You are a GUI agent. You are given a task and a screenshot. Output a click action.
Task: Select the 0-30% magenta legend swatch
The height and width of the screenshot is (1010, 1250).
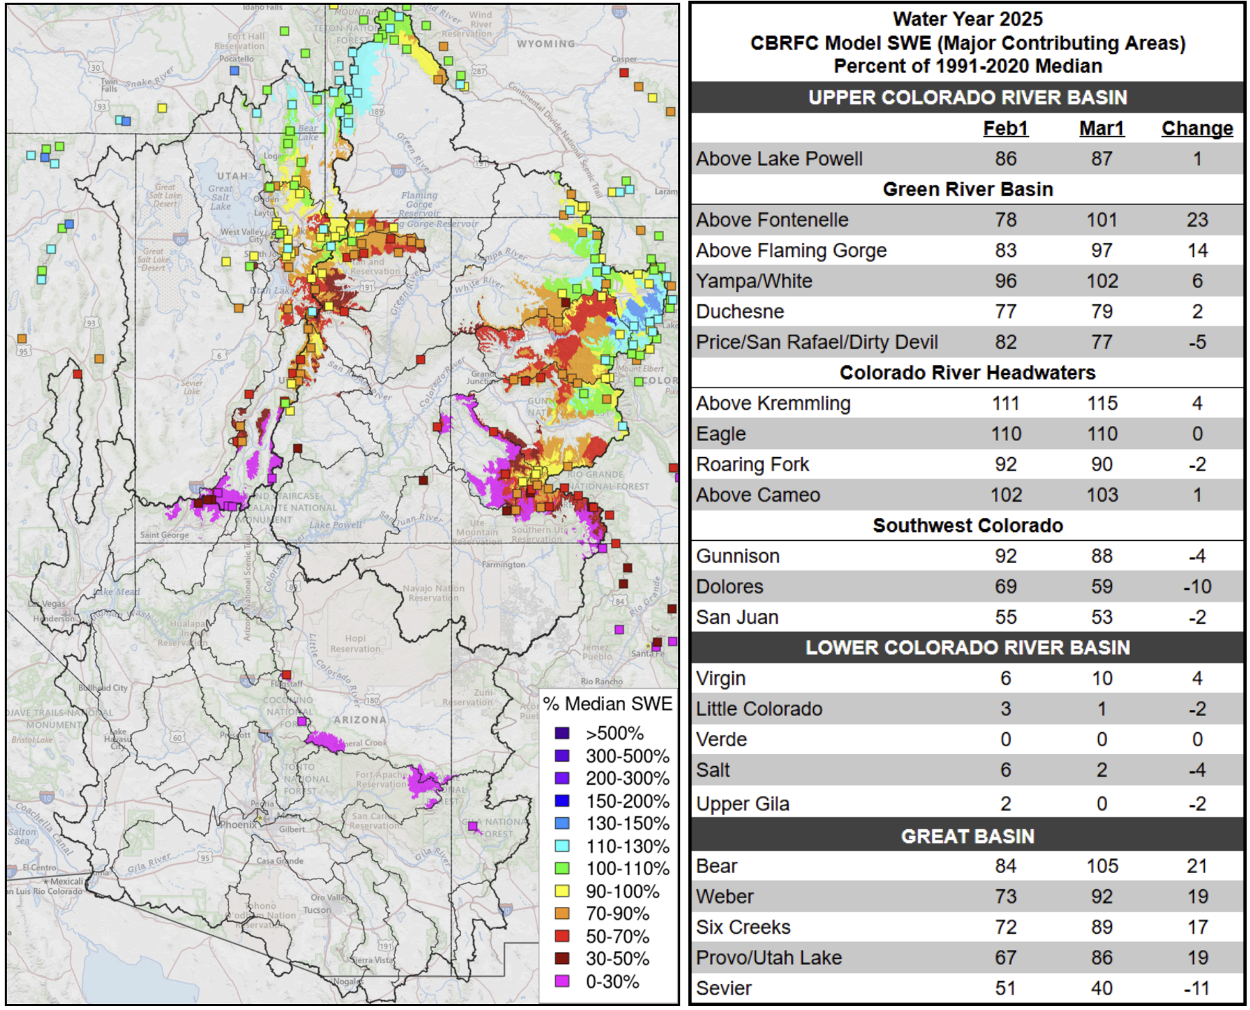[562, 981]
